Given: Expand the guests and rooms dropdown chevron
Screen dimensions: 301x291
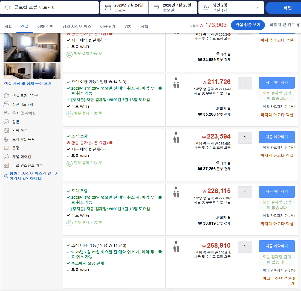Looking at the screenshot, I should coord(256,7).
